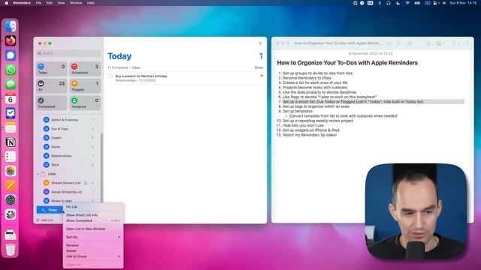Open Control Center from the menu bar

(435, 3)
